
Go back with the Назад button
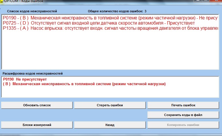click(x=110, y=125)
